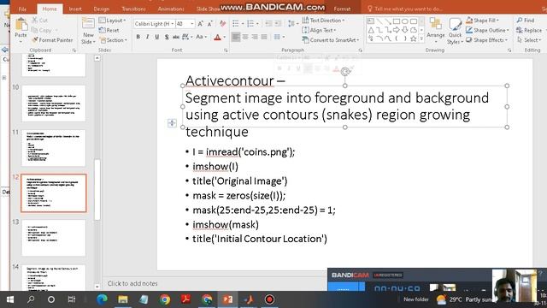The image size is (547, 308).
Task: Center the text alignment
Action: point(245,37)
